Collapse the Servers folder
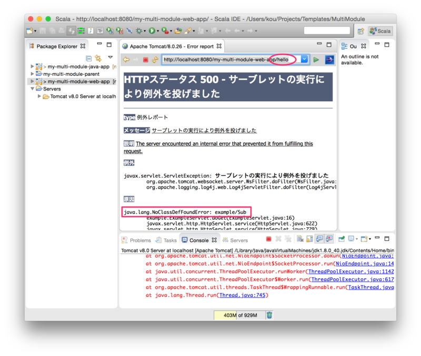Image resolution: width=421 pixels, height=356 pixels. tap(32, 88)
